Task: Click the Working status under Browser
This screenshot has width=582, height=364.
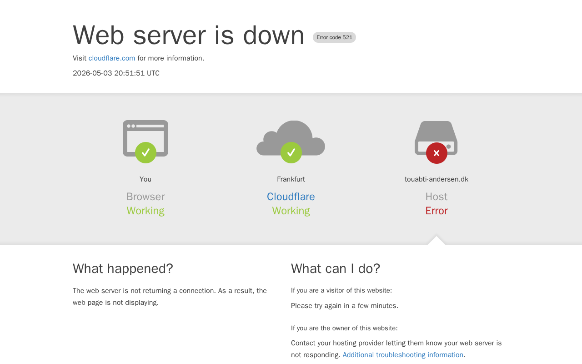Action: coord(145,211)
